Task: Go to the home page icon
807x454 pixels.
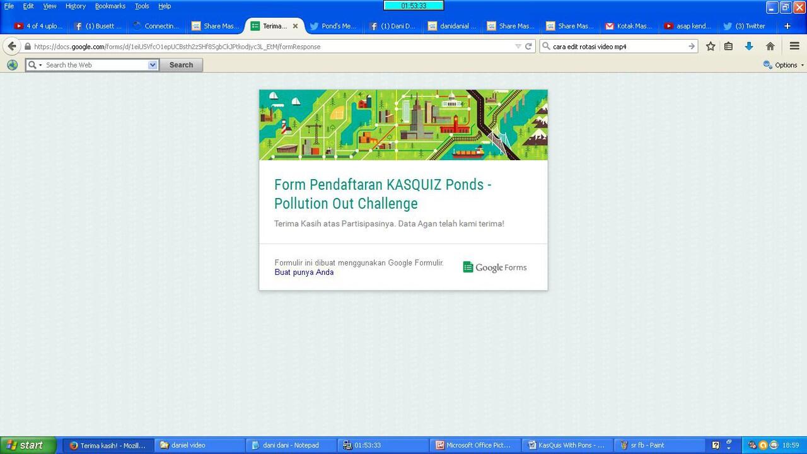Action: [x=770, y=46]
